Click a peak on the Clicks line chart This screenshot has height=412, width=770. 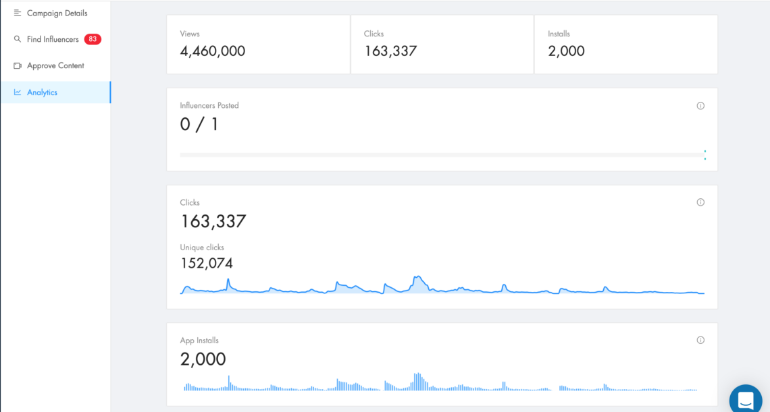coord(419,276)
